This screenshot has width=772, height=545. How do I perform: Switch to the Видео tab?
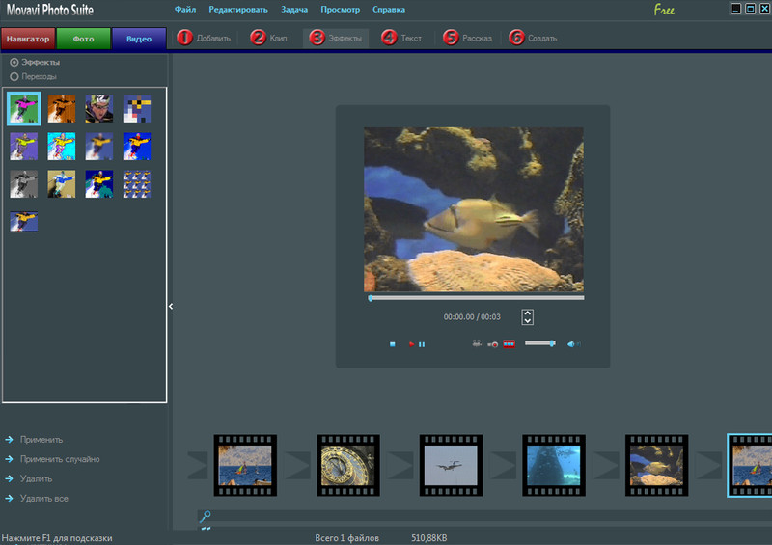tap(139, 39)
